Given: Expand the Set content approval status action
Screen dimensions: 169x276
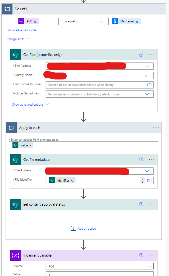Looking at the screenshot, I should click(84, 204).
